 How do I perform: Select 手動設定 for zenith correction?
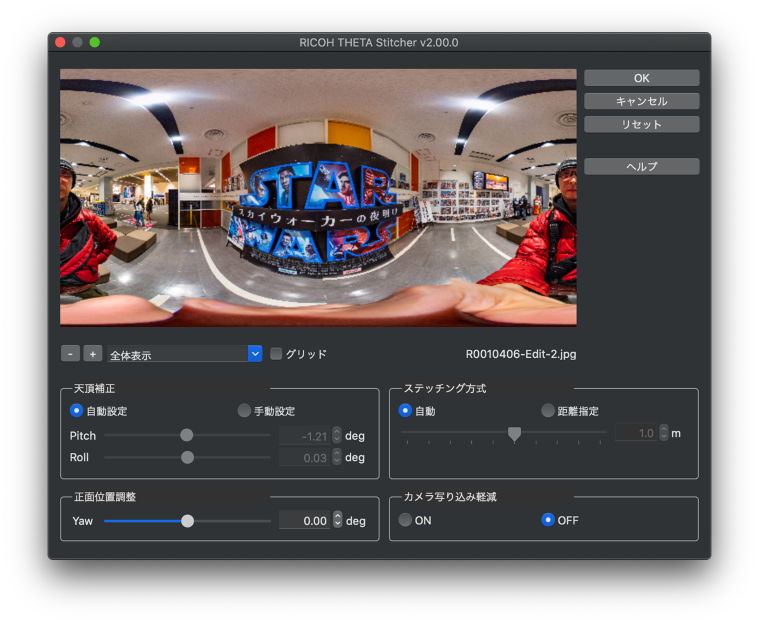point(244,410)
